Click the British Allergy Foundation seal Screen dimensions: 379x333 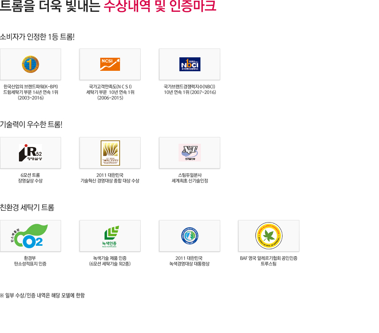(x=269, y=236)
